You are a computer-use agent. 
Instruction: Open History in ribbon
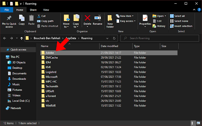[x=159, y=26]
